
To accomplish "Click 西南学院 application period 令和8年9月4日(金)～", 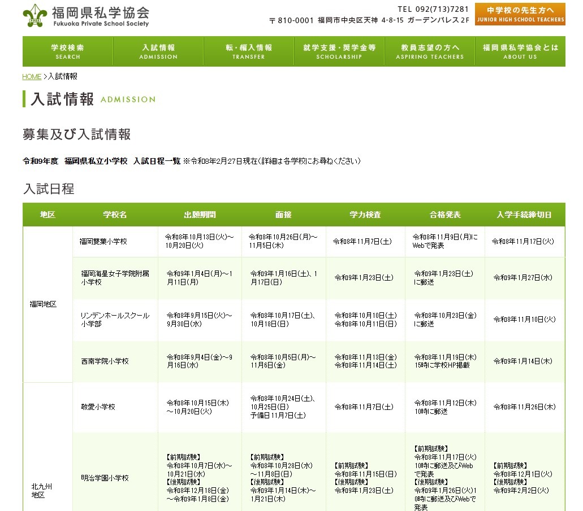I will click(x=199, y=361).
